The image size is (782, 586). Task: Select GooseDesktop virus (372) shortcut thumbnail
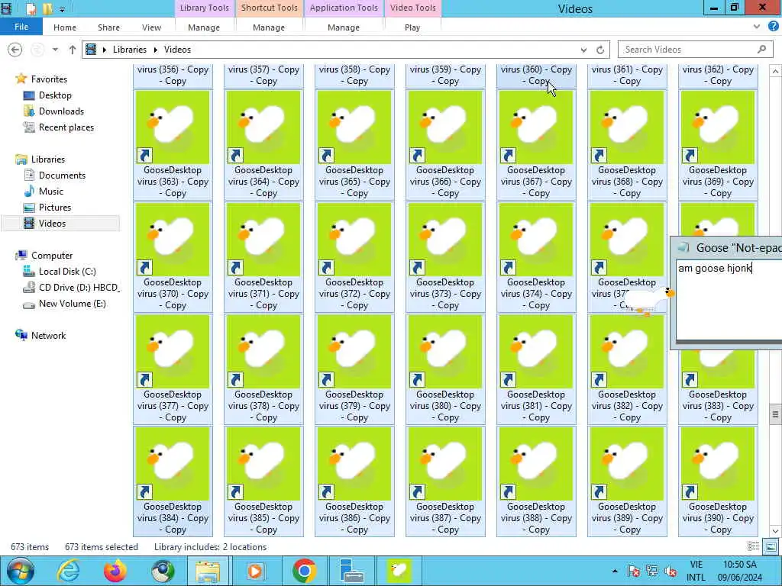point(354,239)
